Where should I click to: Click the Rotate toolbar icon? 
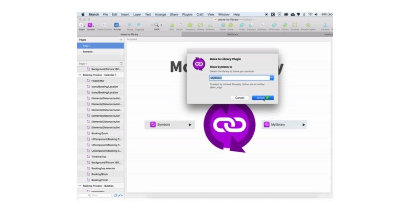201,25
